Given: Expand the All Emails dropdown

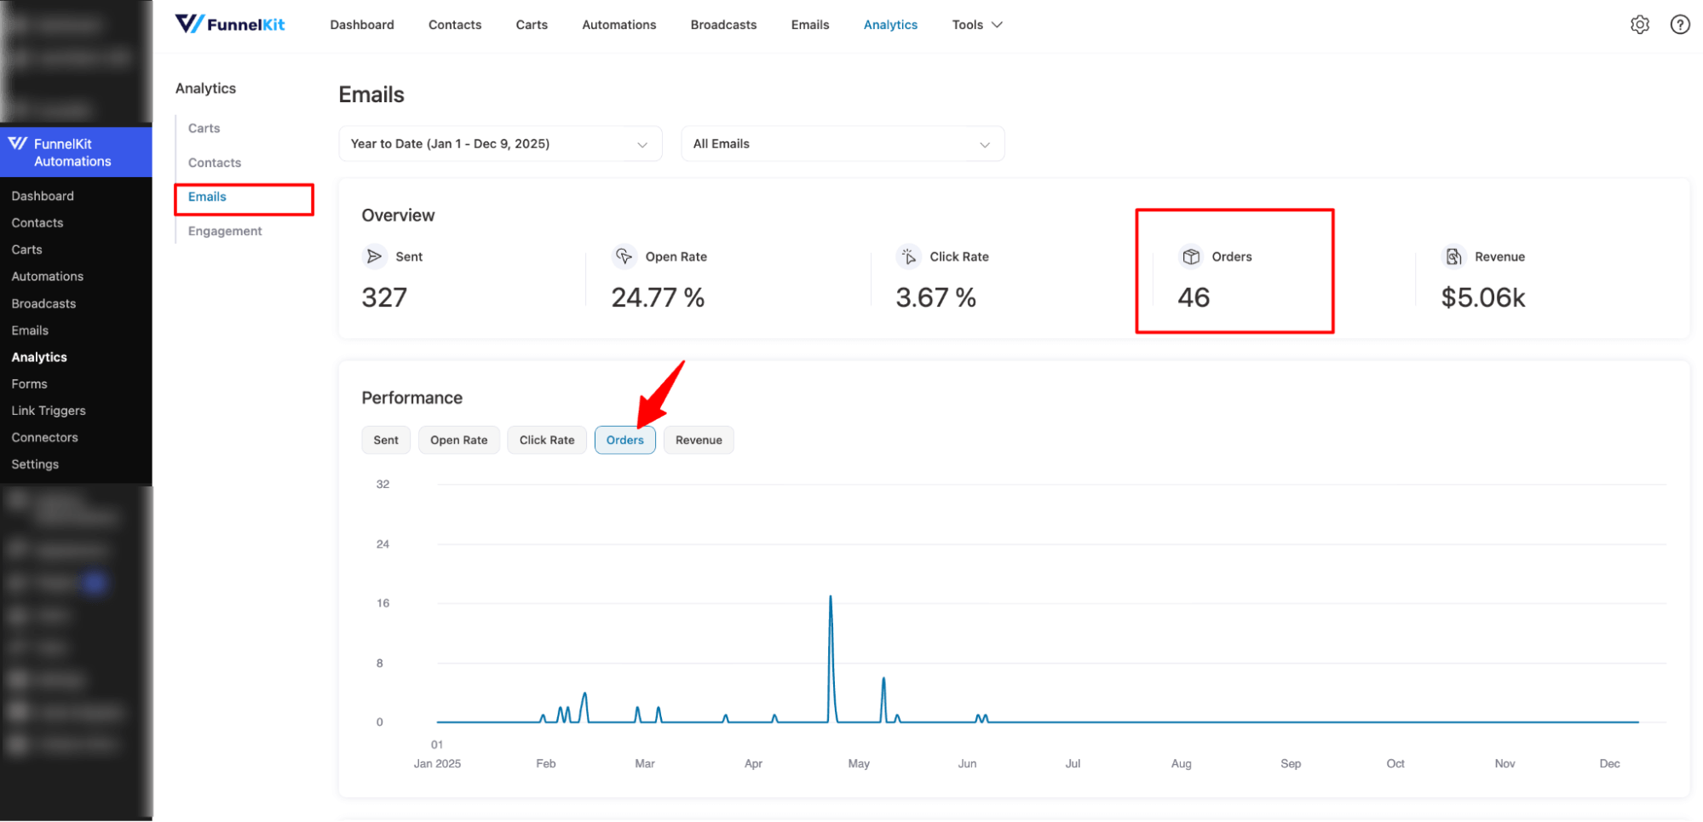Looking at the screenshot, I should (842, 144).
